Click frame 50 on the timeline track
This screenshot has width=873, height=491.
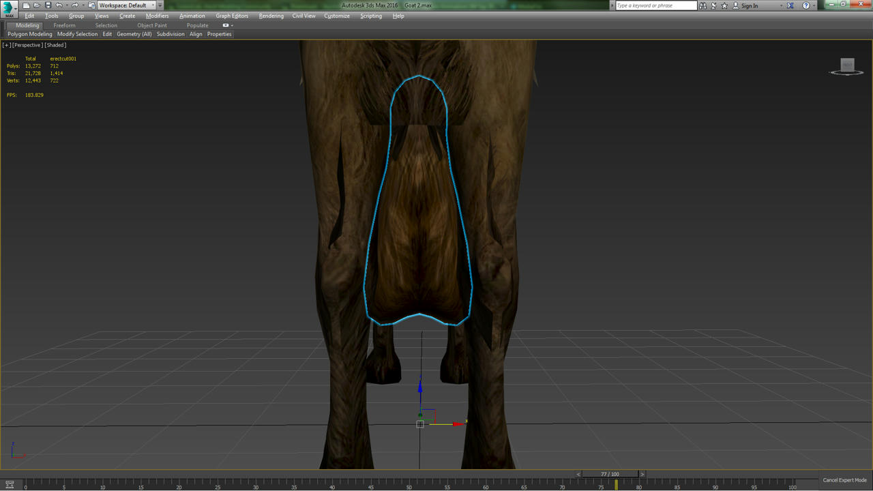(409, 483)
